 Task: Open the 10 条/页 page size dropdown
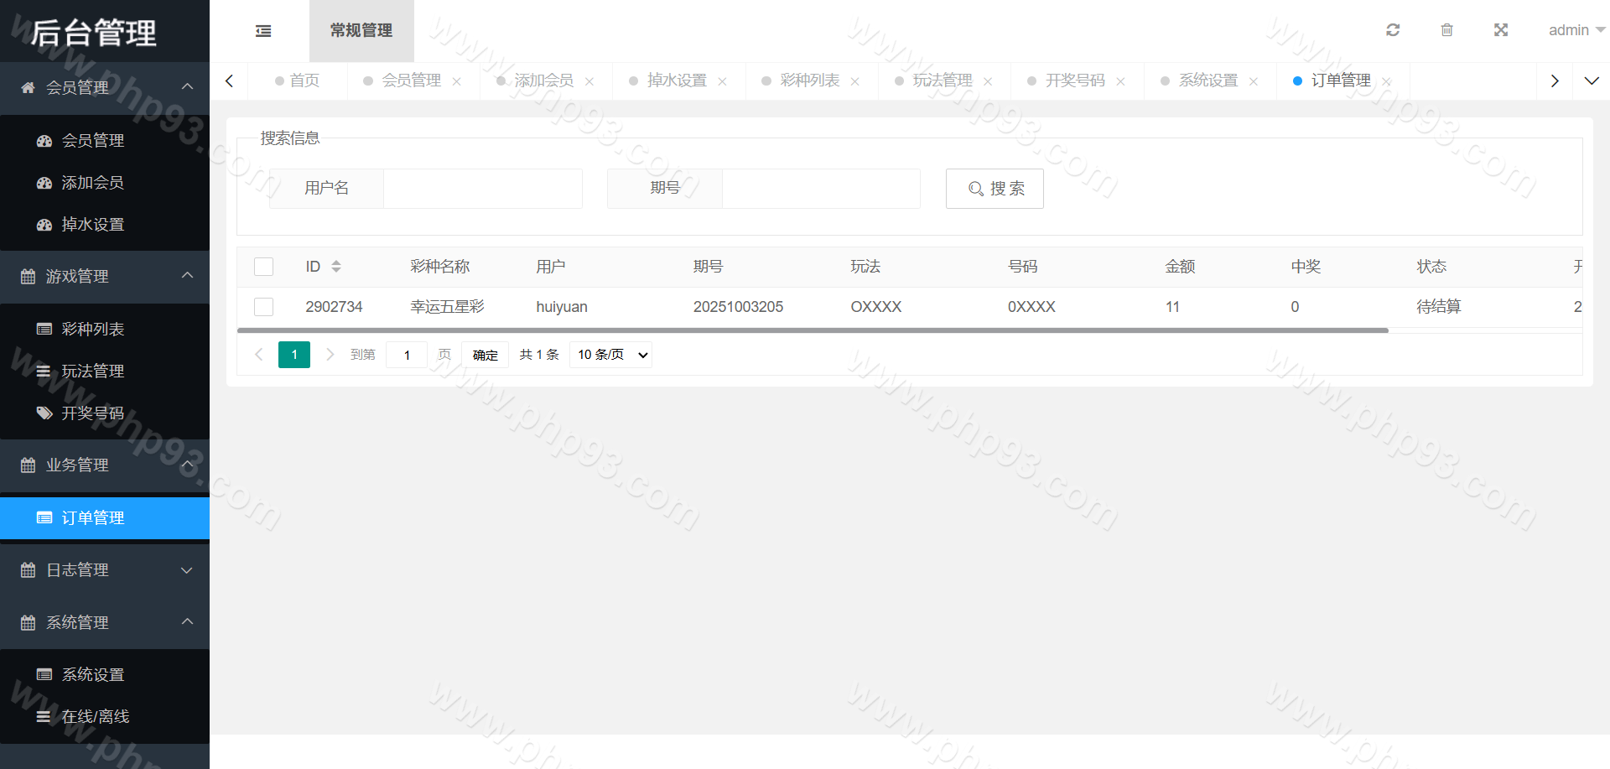click(x=611, y=355)
